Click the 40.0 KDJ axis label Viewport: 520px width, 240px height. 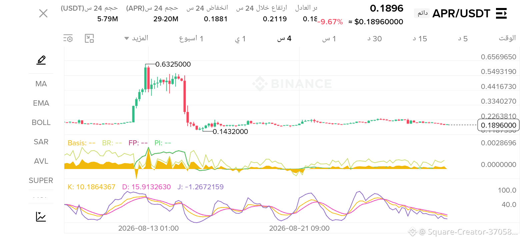pyautogui.click(x=509, y=204)
